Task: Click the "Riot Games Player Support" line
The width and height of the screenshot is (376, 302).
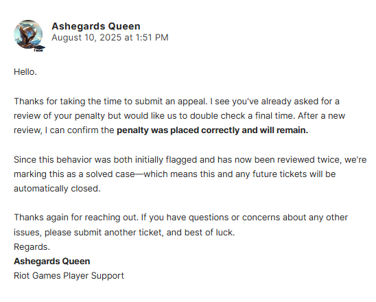Action: pos(69,276)
